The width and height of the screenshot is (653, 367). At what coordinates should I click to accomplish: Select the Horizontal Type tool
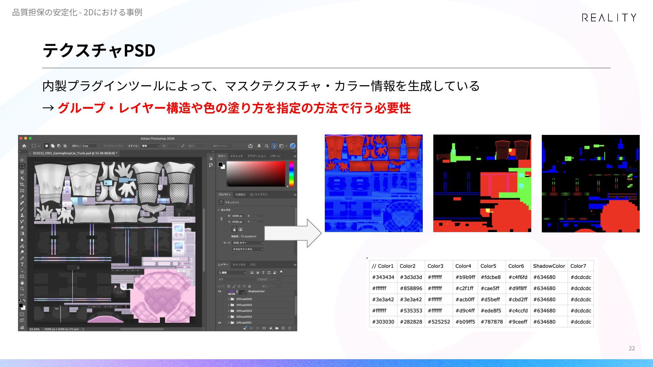[x=22, y=264]
